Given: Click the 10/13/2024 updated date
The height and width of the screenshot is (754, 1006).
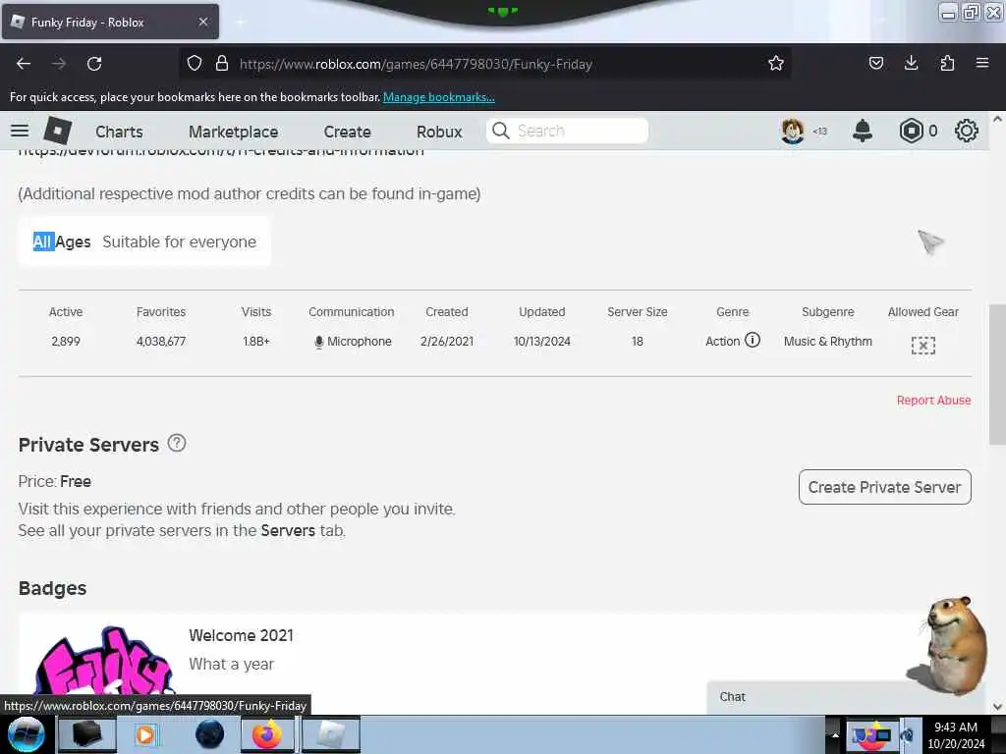Looking at the screenshot, I should tap(541, 341).
